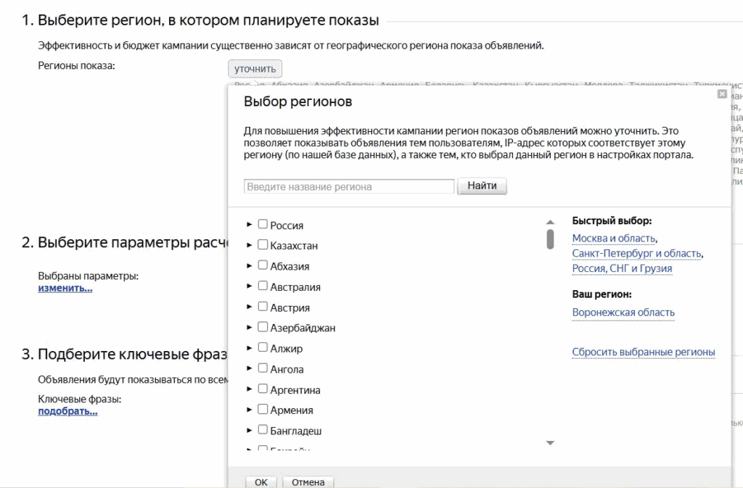
Task: Click the Аргентина region label
Action: click(x=295, y=390)
